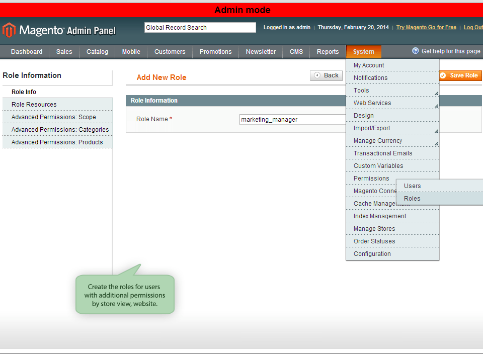The image size is (483, 354).
Task: Expand the Tools submenu arrow
Action: 437,93
